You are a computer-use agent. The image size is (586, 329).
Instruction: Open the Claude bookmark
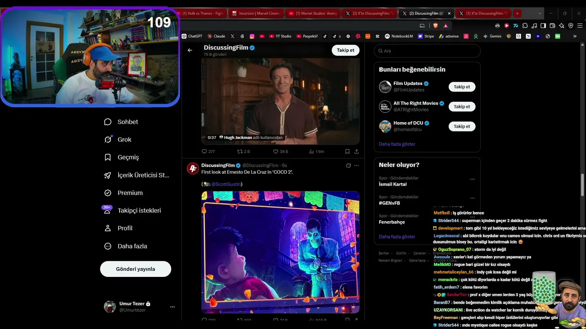(216, 36)
